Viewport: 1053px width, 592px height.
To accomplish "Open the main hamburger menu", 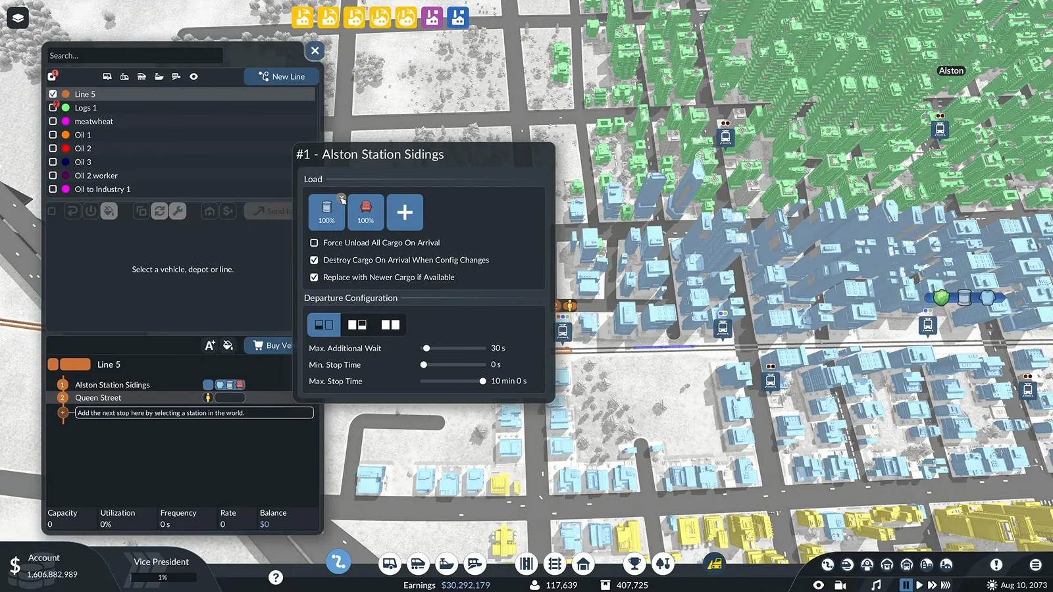I will coord(1035,564).
